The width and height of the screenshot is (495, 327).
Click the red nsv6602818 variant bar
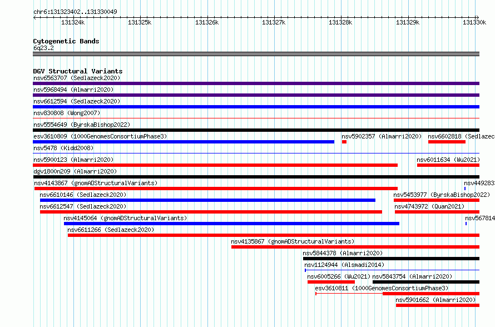coord(447,142)
